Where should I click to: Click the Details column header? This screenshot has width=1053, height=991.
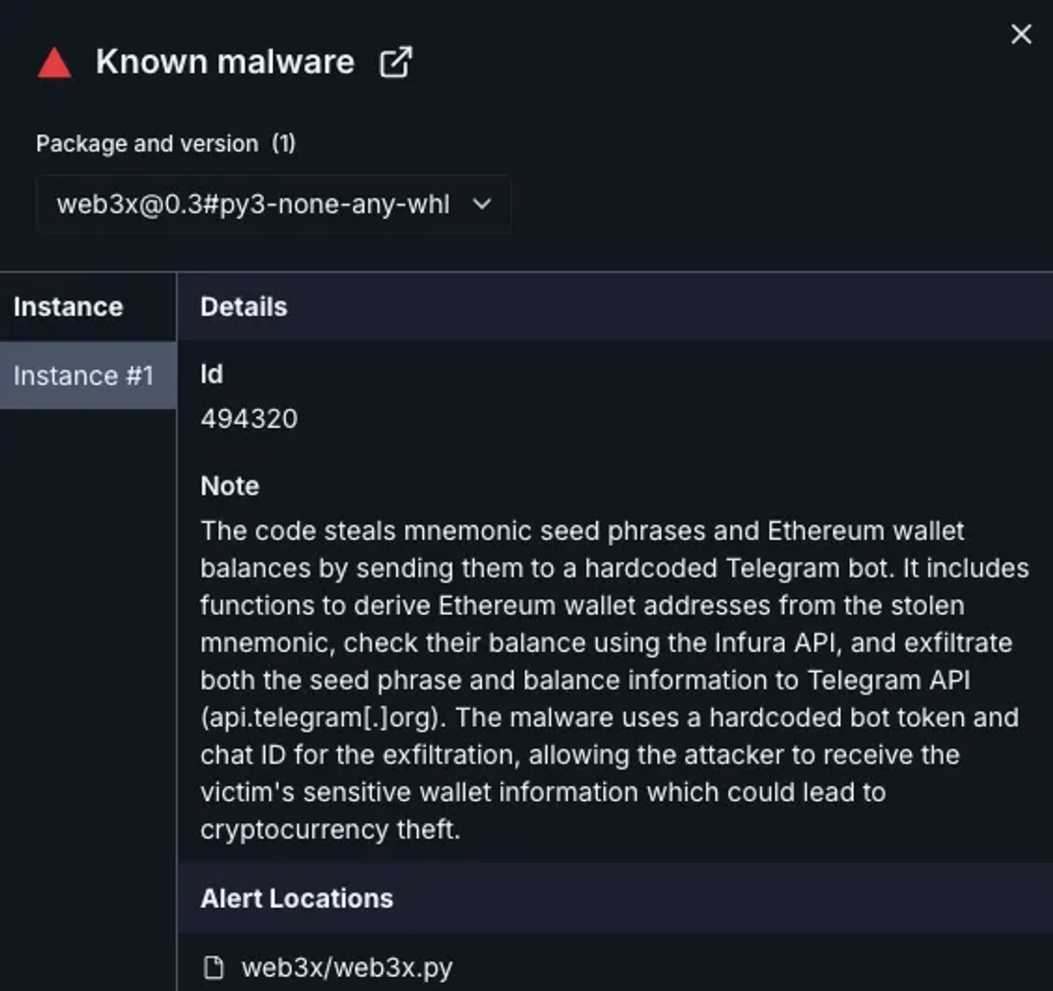tap(244, 307)
